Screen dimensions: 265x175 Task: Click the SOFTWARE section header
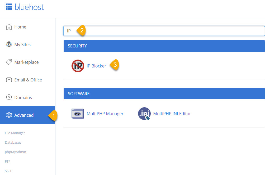click(x=164, y=94)
